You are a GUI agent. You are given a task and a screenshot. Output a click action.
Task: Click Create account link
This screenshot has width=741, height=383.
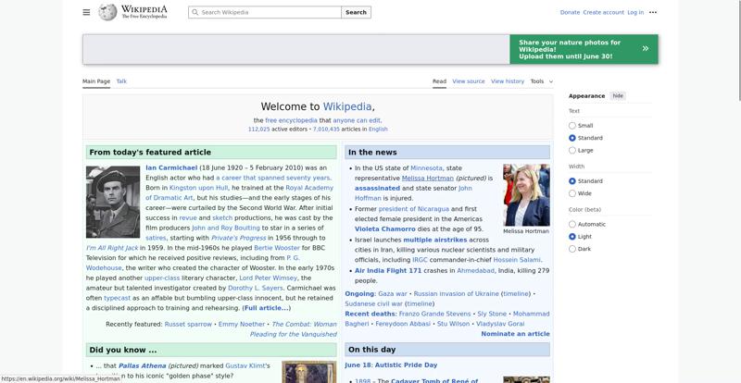603,12
